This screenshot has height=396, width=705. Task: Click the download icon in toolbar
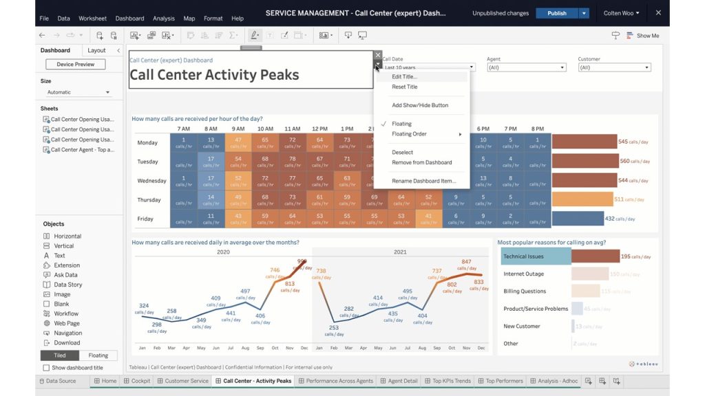click(348, 35)
